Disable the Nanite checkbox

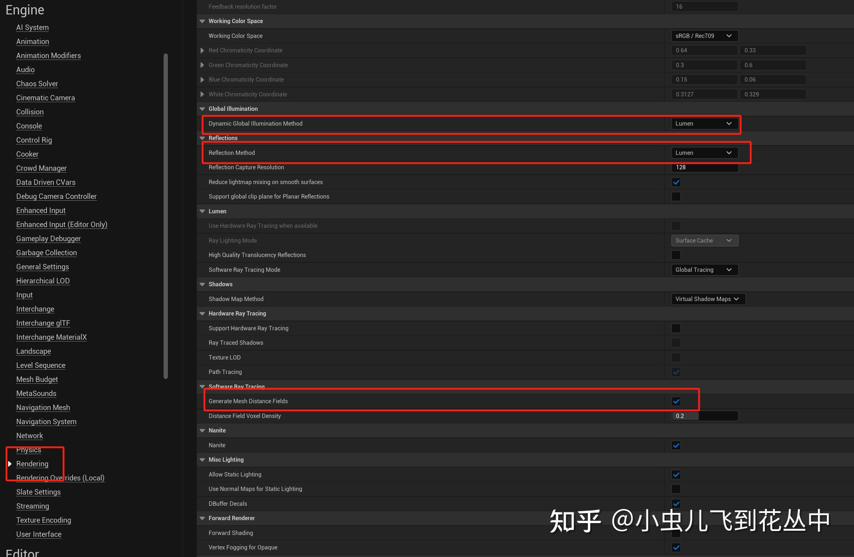coord(676,445)
